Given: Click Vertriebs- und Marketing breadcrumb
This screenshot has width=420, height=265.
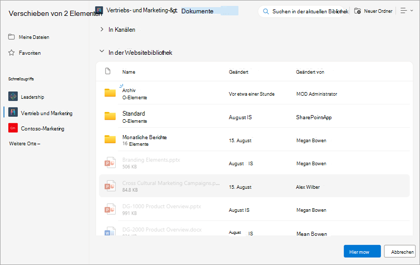Looking at the screenshot, I should [x=142, y=10].
